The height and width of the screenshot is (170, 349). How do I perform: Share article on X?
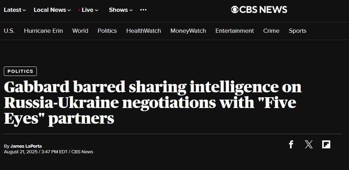[309, 144]
